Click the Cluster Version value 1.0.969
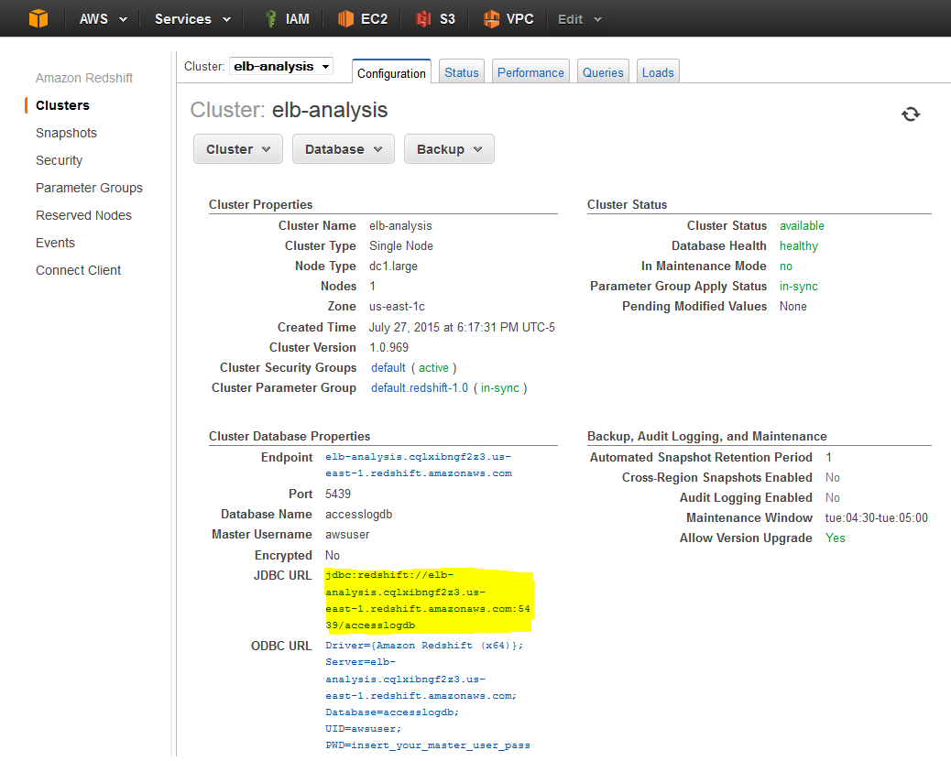Image resolution: width=951 pixels, height=761 pixels. (x=388, y=347)
